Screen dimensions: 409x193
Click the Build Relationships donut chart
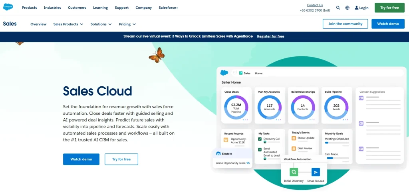click(303, 107)
